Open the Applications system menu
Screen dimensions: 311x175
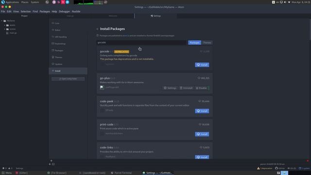(10, 2)
